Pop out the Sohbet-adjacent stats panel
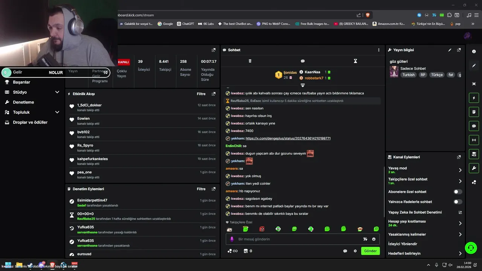Image resolution: width=482 pixels, height=271 pixels. (214, 50)
